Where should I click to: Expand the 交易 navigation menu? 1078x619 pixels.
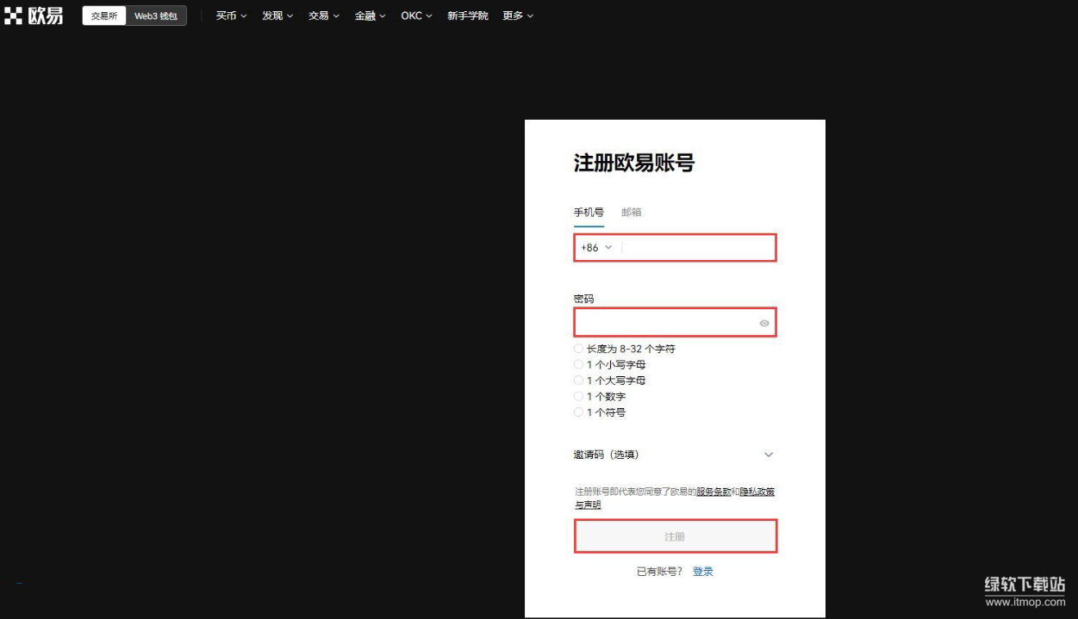pyautogui.click(x=324, y=15)
